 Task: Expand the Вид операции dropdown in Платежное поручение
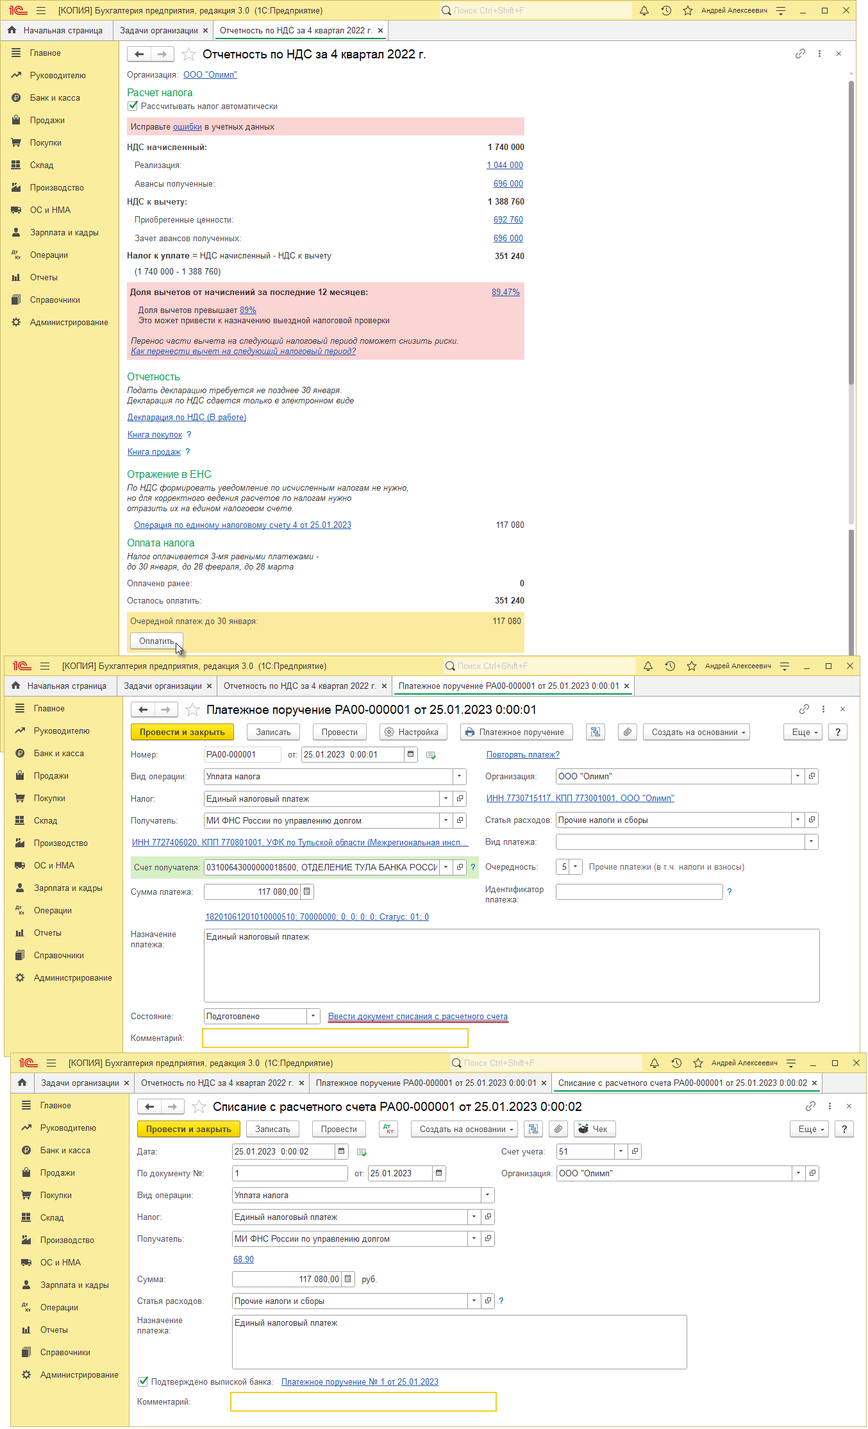(460, 777)
